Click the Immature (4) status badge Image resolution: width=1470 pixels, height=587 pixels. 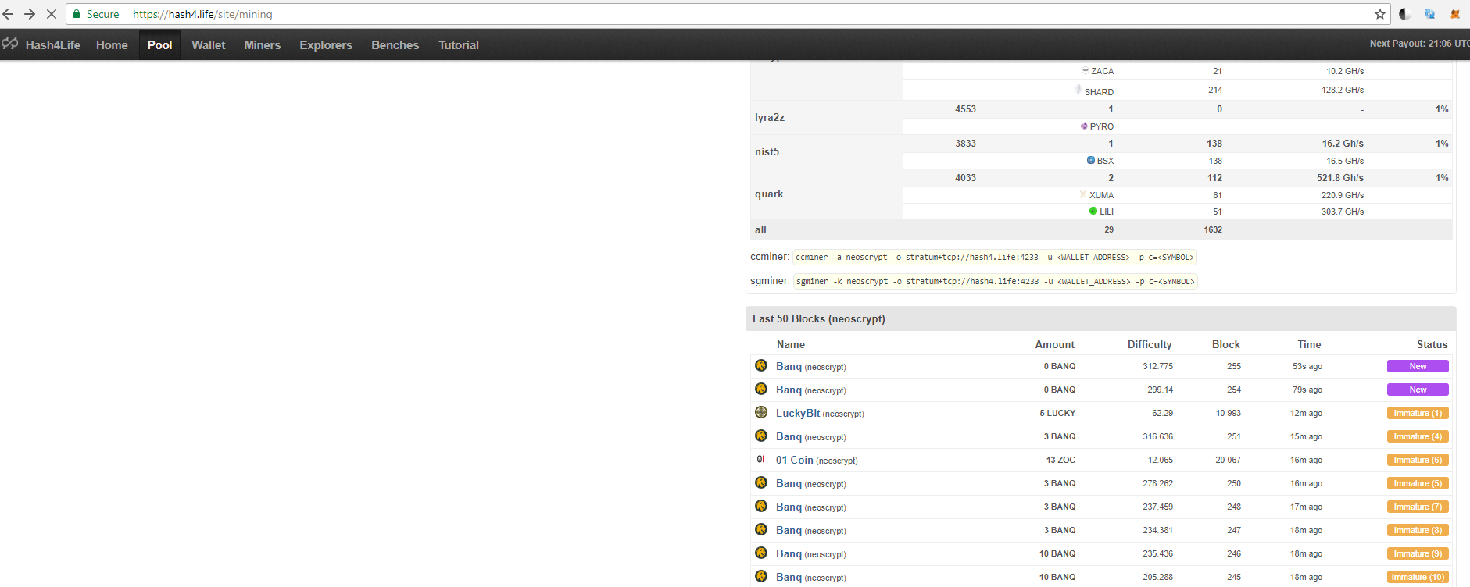(x=1418, y=436)
